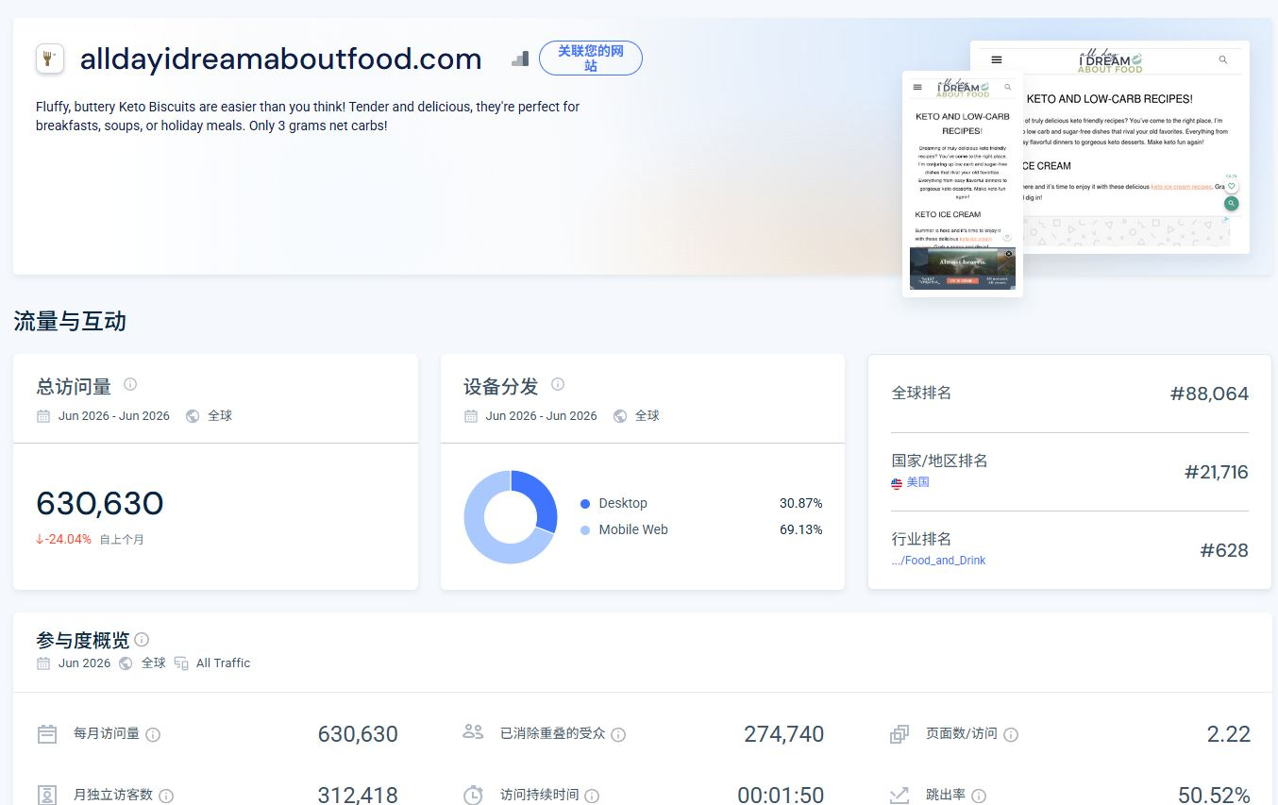
Task: Click the 每月访问量 calendar icon
Action: pyautogui.click(x=47, y=733)
